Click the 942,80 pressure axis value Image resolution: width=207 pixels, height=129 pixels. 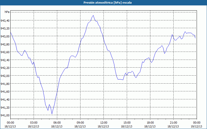pos(5,44)
